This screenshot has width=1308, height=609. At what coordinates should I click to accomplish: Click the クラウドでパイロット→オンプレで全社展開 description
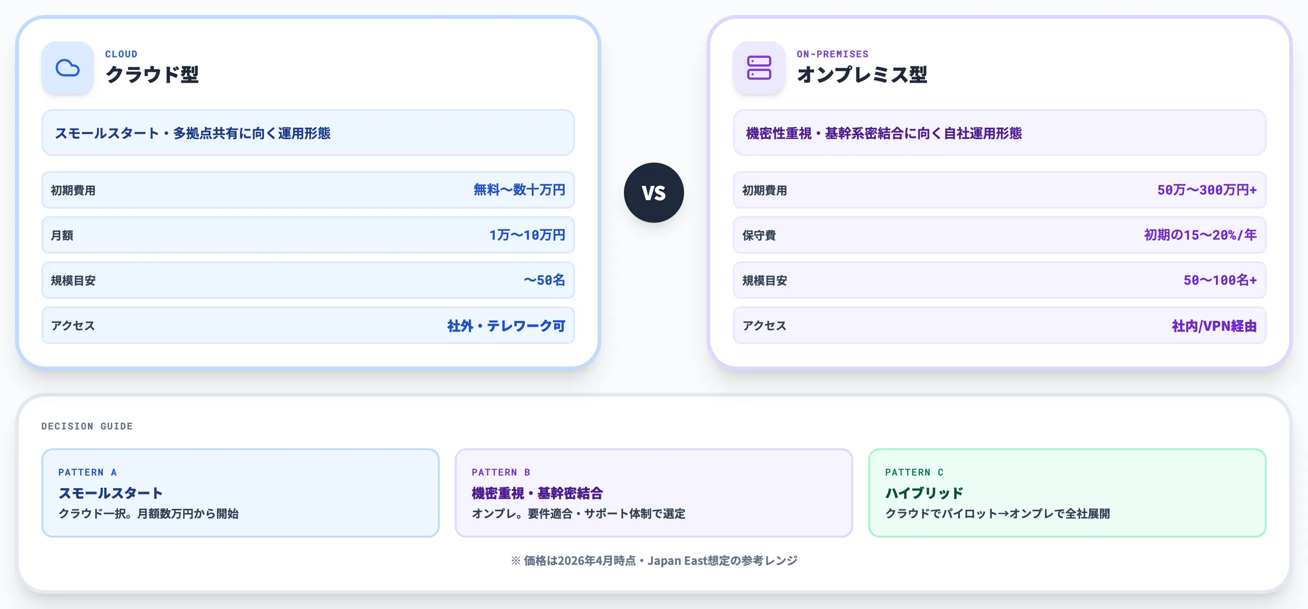(997, 514)
